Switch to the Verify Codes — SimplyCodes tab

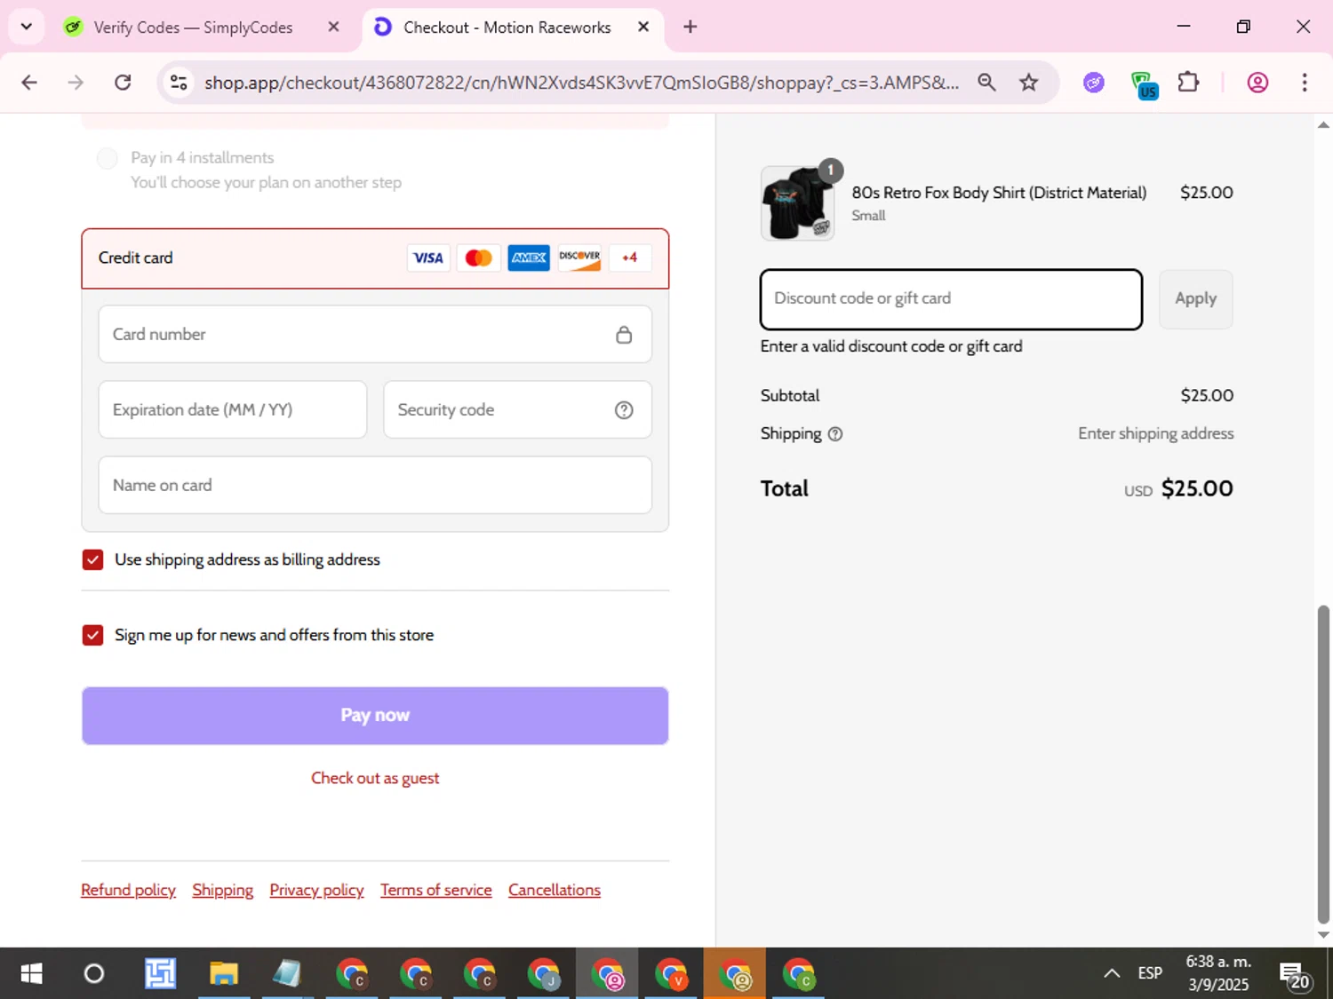(x=193, y=28)
